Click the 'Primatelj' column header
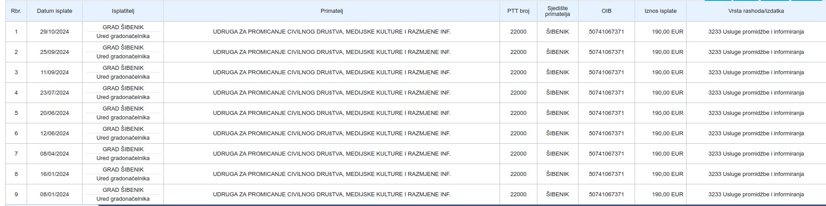Viewport: 826px width, 206px height. pos(331,11)
